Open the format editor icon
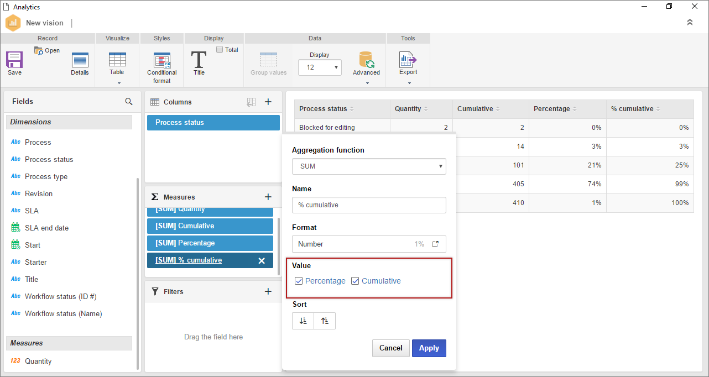Image resolution: width=709 pixels, height=377 pixels. coord(435,244)
